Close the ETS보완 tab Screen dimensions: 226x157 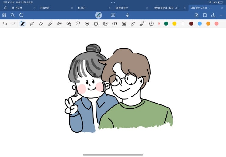72,8
